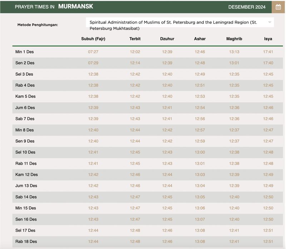The width and height of the screenshot is (286, 249).
Task: Click the Rab 18 Des row date
Action: (x=26, y=242)
